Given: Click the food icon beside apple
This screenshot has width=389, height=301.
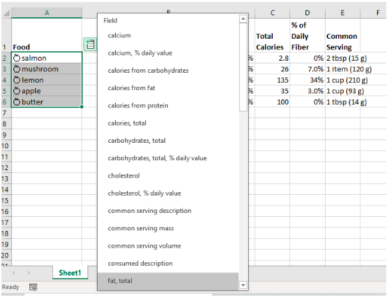Looking at the screenshot, I should (17, 91).
